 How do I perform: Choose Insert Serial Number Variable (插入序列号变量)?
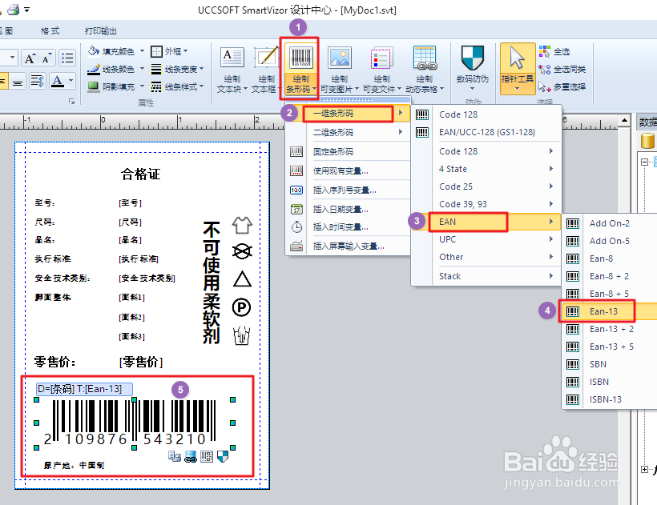tap(347, 190)
